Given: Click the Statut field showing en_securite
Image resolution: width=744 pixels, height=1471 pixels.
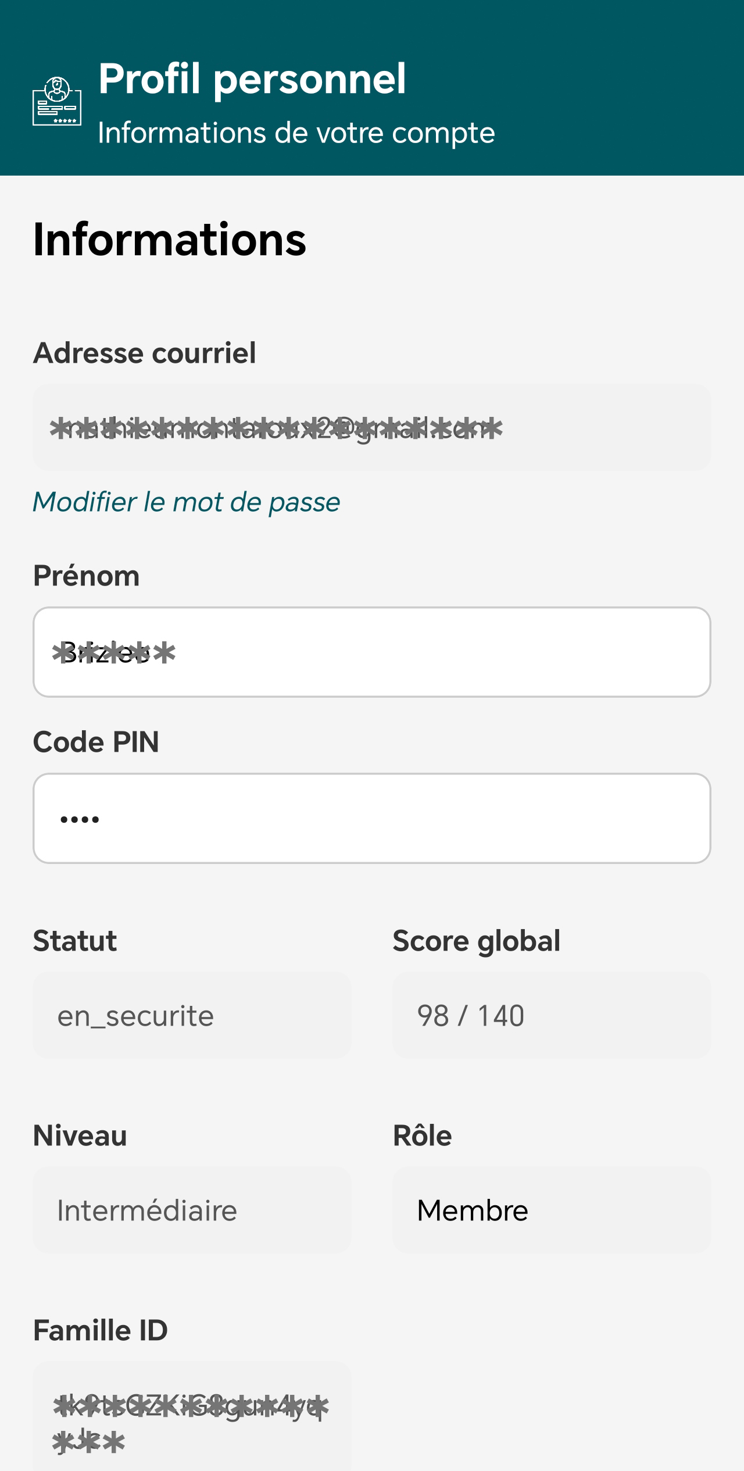Looking at the screenshot, I should (192, 1015).
